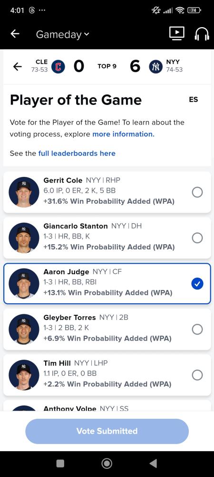Select the Gerrit Cole radio button

(197, 192)
